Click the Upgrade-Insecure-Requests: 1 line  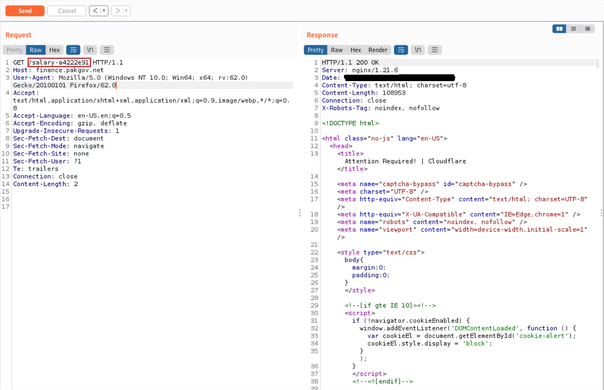pyautogui.click(x=66, y=131)
